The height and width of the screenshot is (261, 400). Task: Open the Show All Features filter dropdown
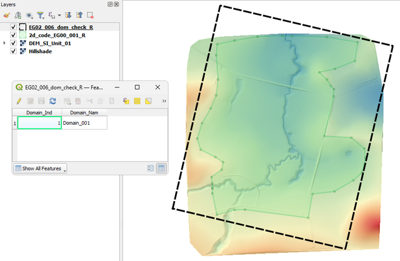[40, 168]
